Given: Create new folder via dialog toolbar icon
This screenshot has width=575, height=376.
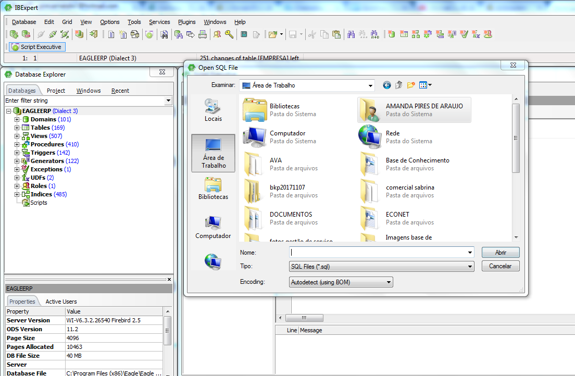Looking at the screenshot, I should (x=411, y=85).
